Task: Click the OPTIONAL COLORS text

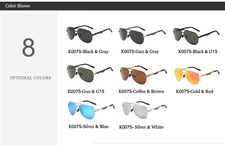Action: (30, 78)
